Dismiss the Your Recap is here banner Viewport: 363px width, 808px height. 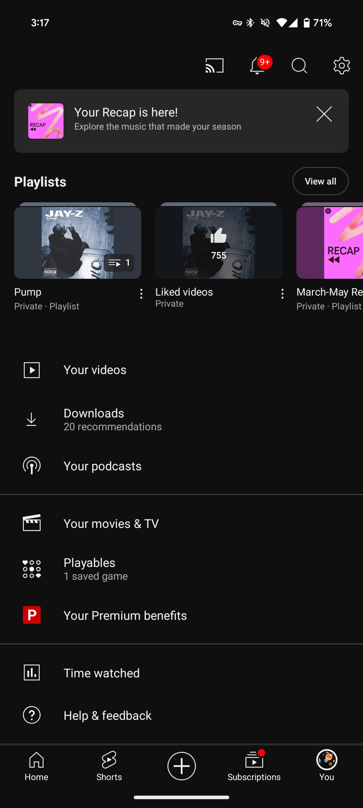coord(324,114)
